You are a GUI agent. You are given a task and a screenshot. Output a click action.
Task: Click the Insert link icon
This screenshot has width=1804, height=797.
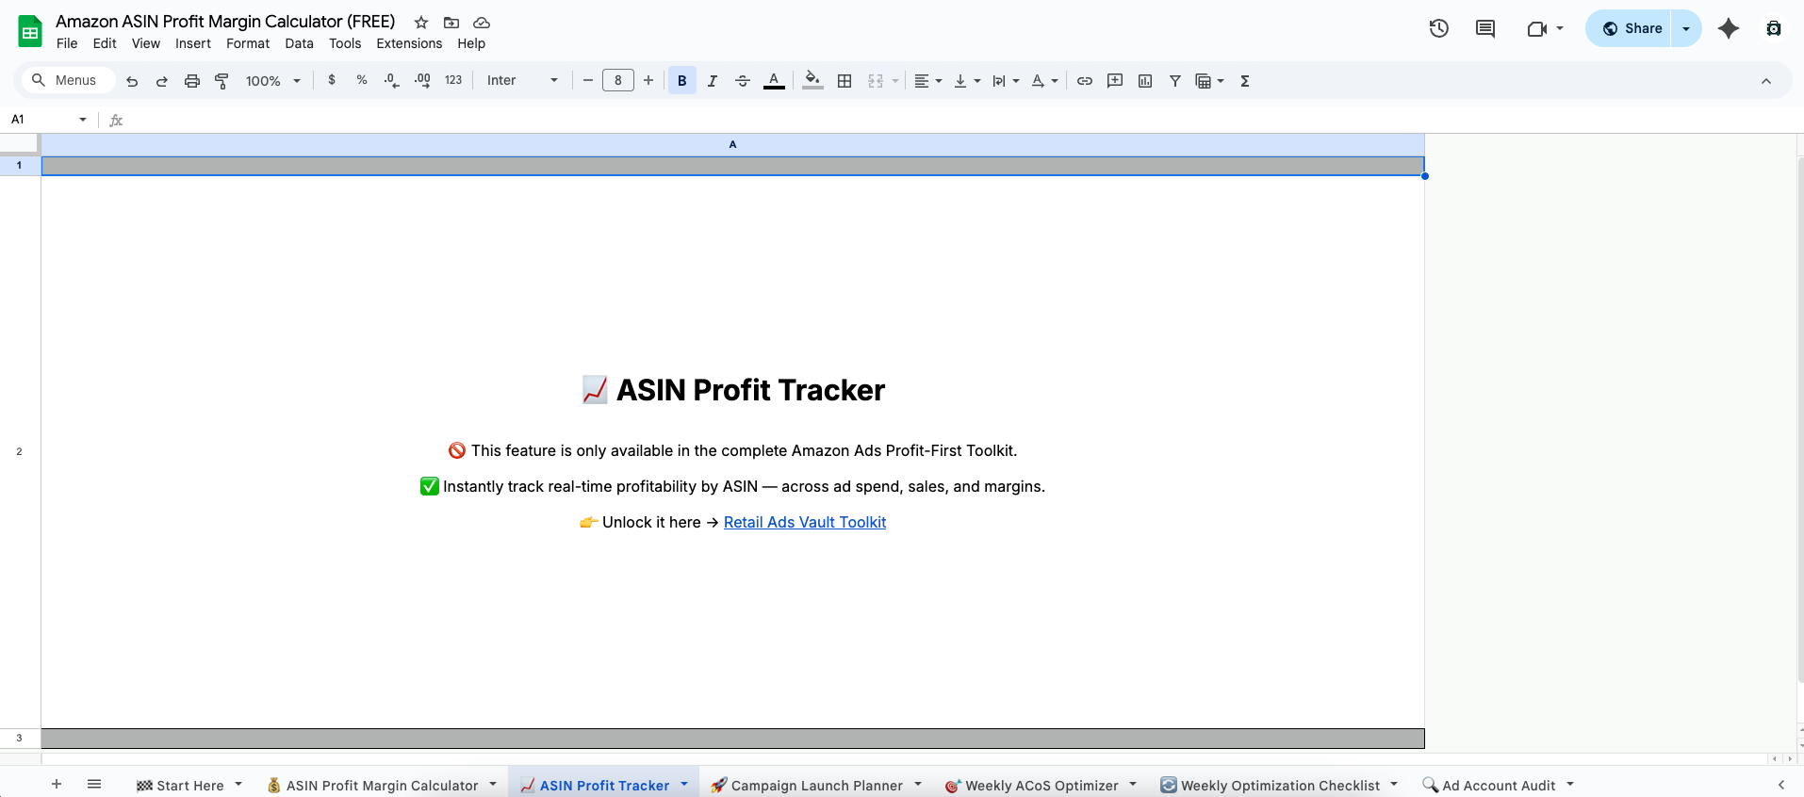(1085, 81)
